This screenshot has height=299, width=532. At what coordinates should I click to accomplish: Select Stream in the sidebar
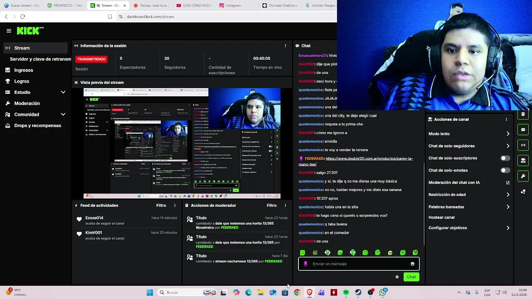[x=36, y=48]
